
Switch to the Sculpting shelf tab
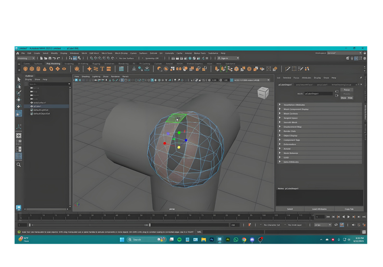[69, 64]
